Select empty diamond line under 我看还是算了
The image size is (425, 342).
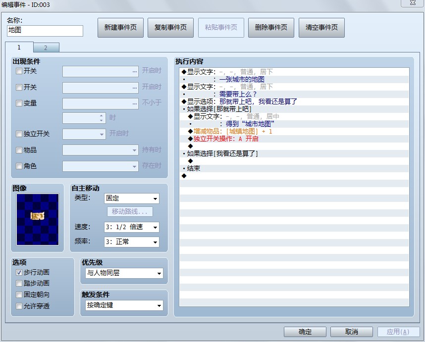tap(294, 161)
